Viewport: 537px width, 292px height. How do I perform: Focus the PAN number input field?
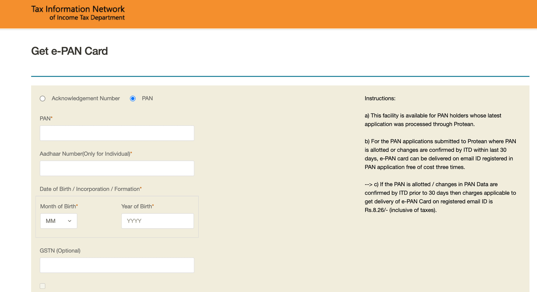117,133
